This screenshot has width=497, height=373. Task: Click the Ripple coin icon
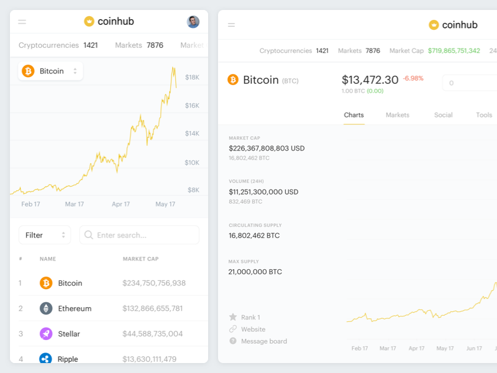click(x=46, y=358)
